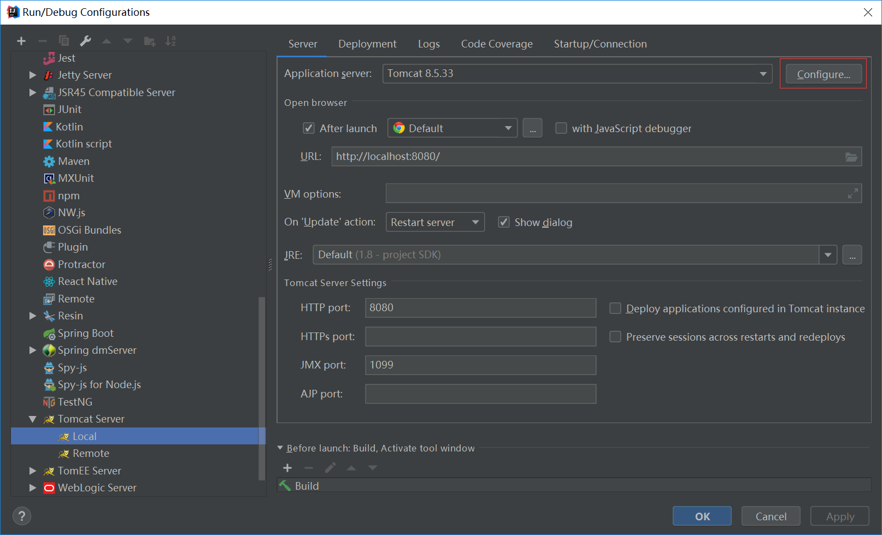Switch to the Deployment tab

[367, 44]
